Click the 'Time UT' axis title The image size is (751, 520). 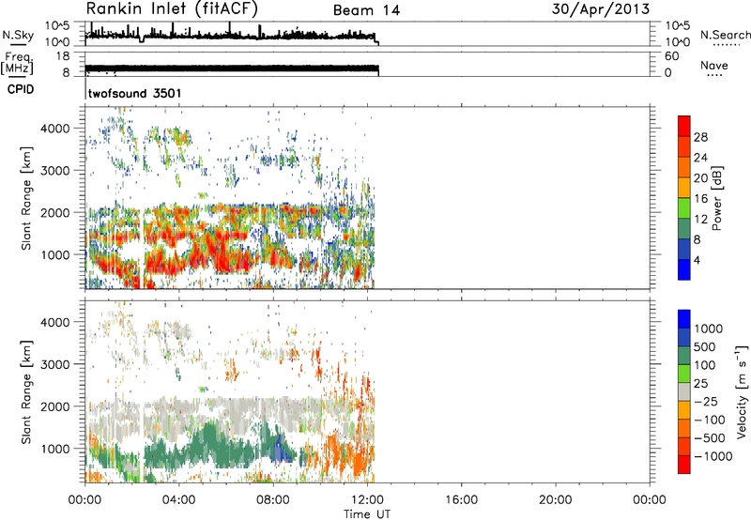click(367, 513)
